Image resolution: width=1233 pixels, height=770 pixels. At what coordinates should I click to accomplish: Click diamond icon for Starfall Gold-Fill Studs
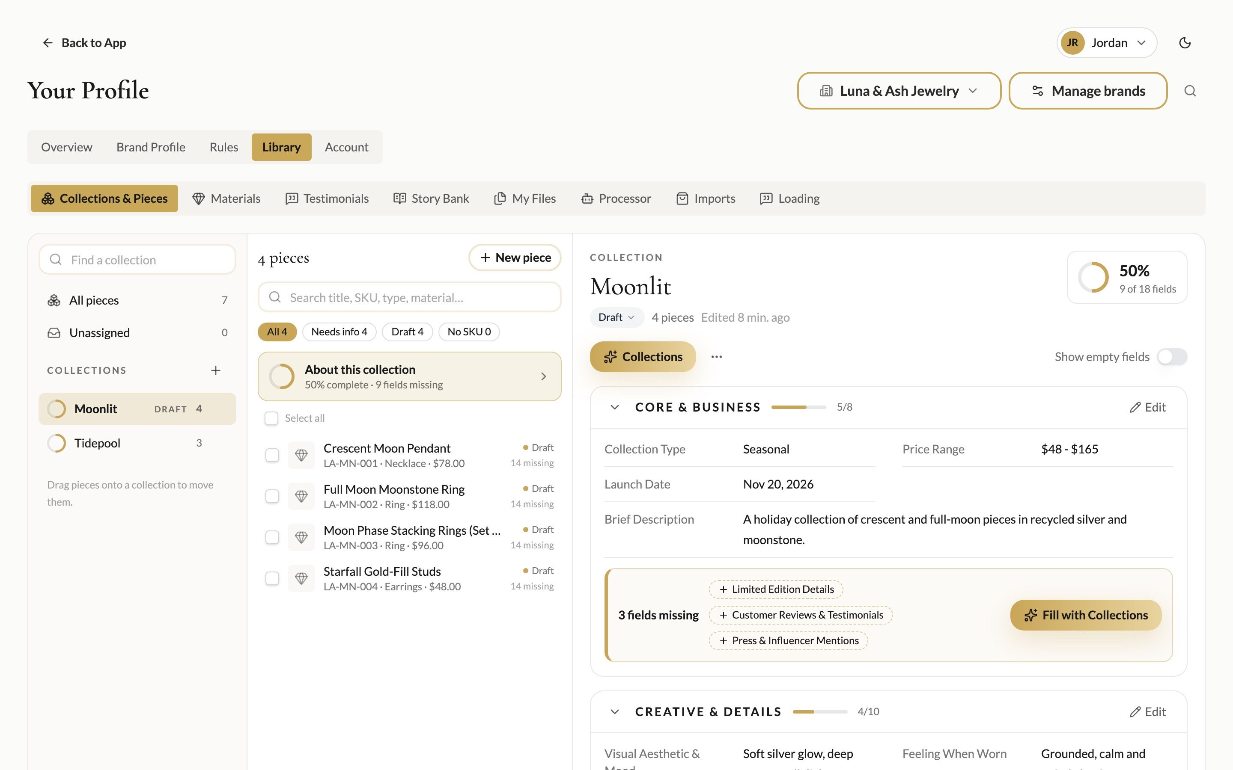(302, 578)
